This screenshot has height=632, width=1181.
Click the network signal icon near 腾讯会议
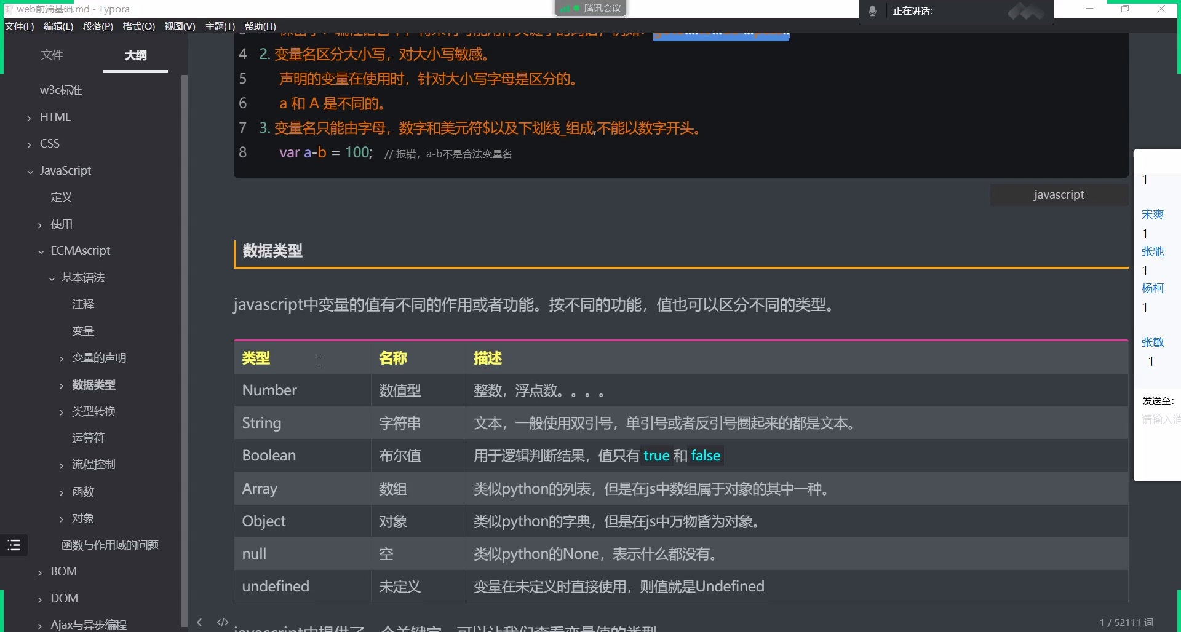(x=565, y=8)
